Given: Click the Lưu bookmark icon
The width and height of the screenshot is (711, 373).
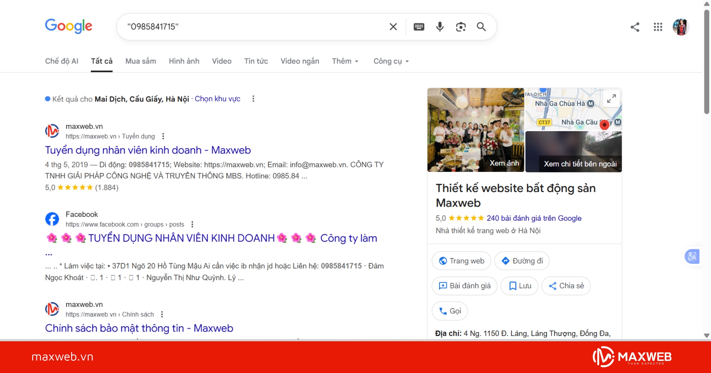Looking at the screenshot, I should (513, 286).
